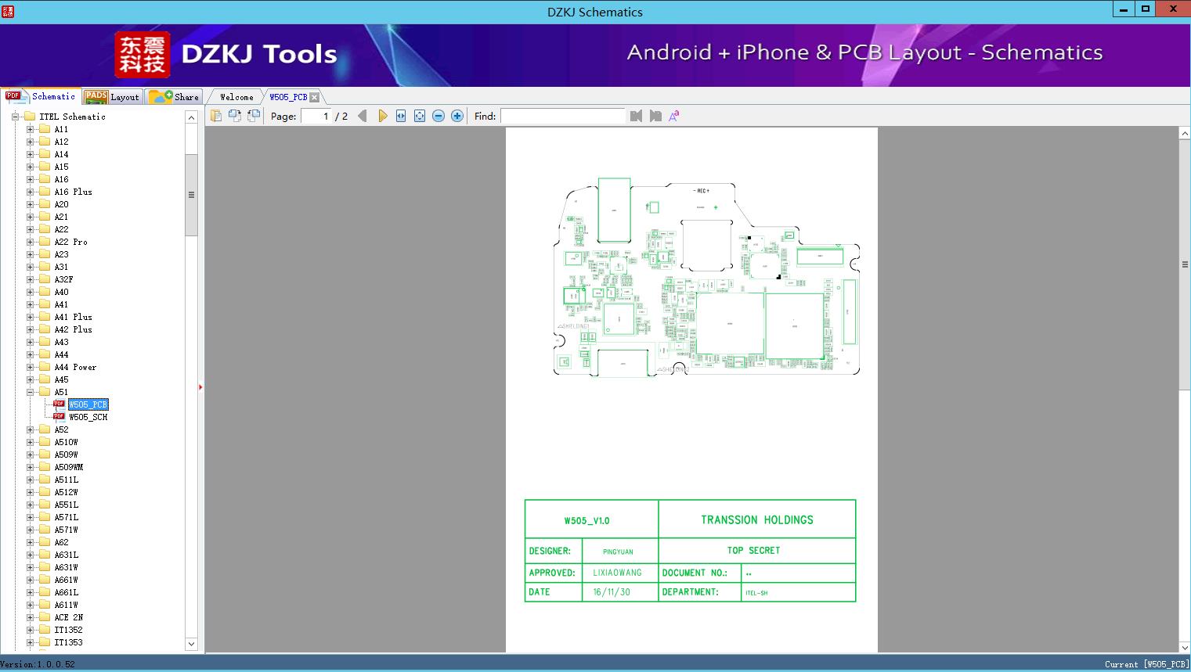Zoom in with the plus icon

(x=457, y=116)
